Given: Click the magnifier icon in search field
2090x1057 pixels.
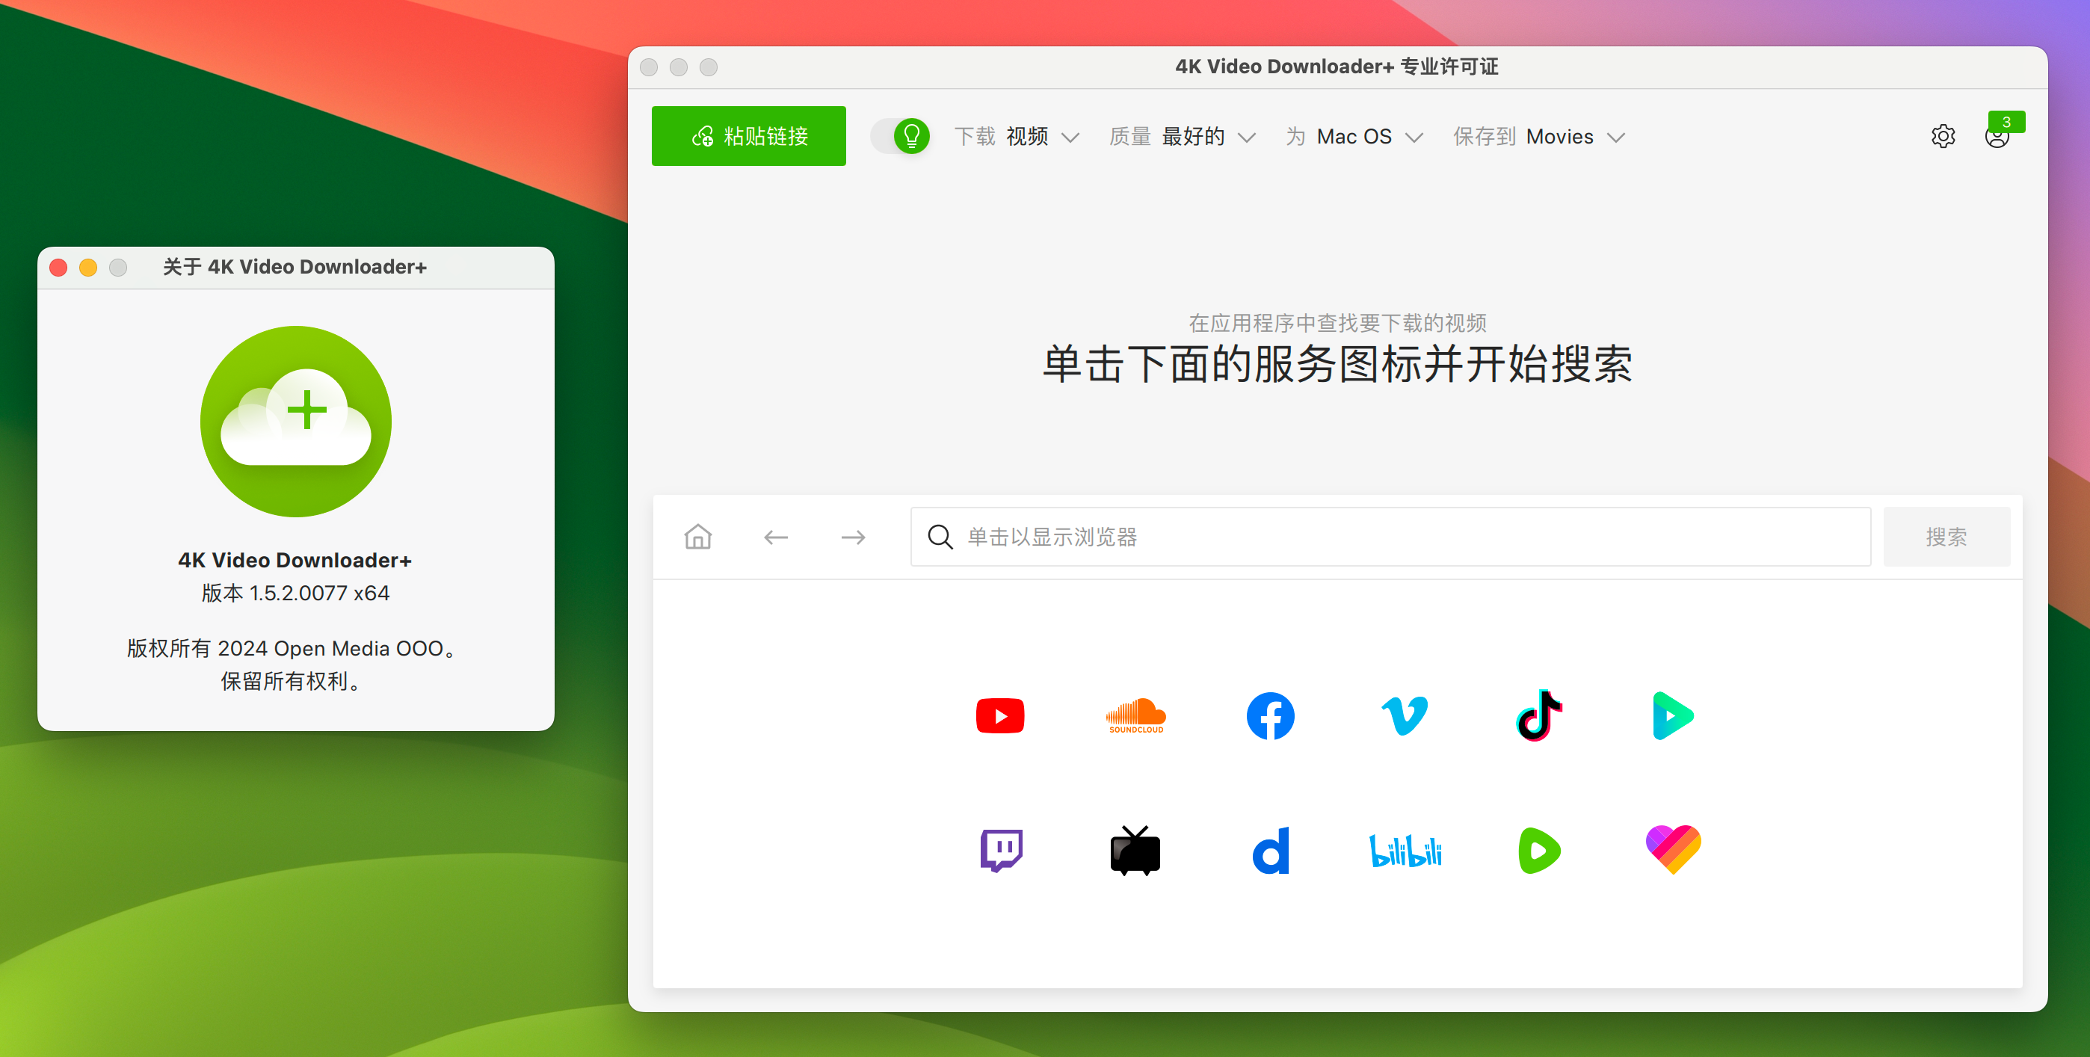Looking at the screenshot, I should coord(940,536).
